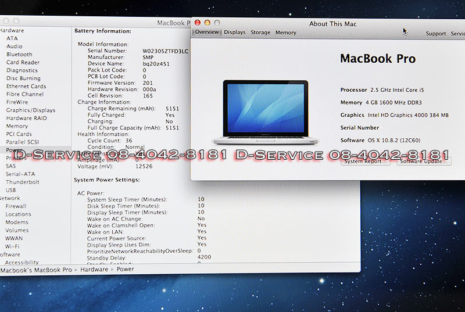Minimize the About This Mac window

[x=208, y=23]
